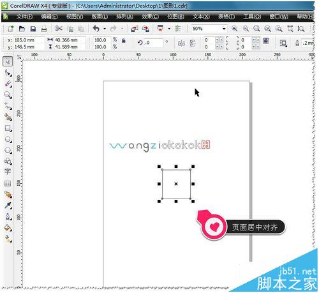Open the 文本(X) menu
The width and height of the screenshot is (319, 293).
pyautogui.click(x=201, y=17)
